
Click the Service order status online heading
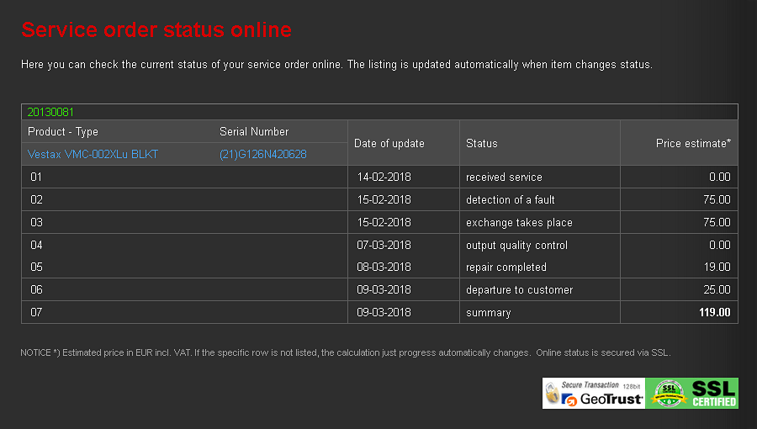pyautogui.click(x=156, y=30)
